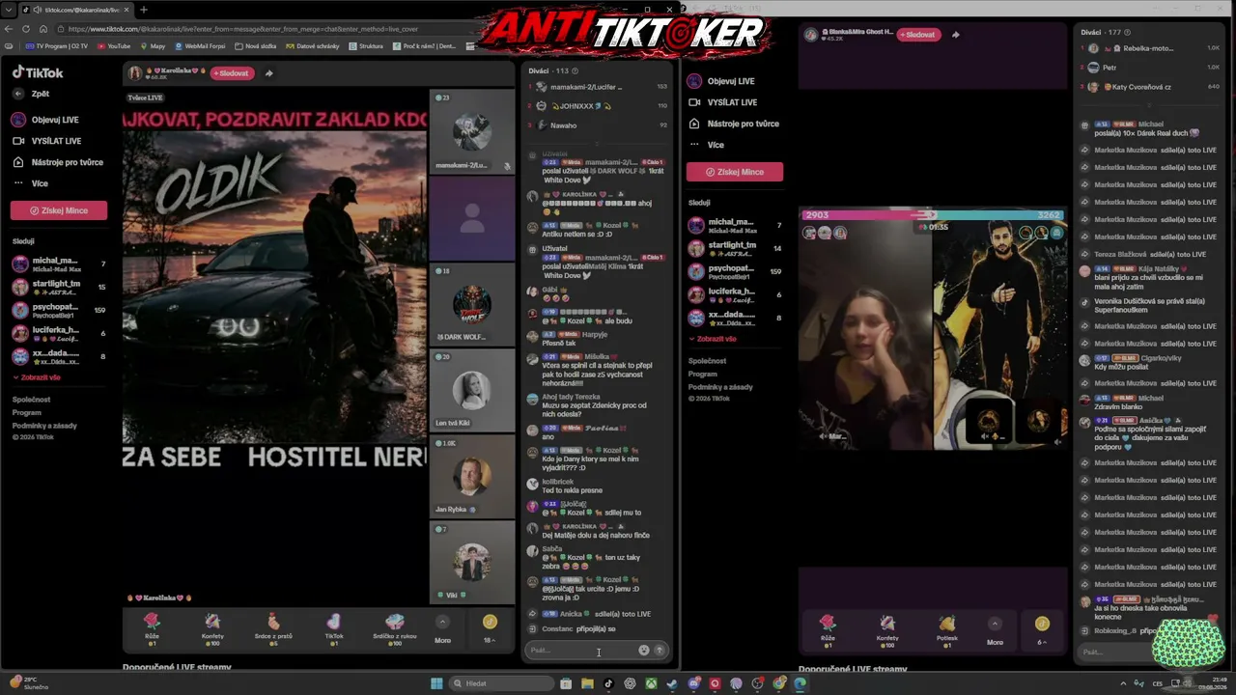Viewport: 1236px width, 695px height.
Task: Open viewers info icon beside Diváci 113
Action: click(575, 70)
